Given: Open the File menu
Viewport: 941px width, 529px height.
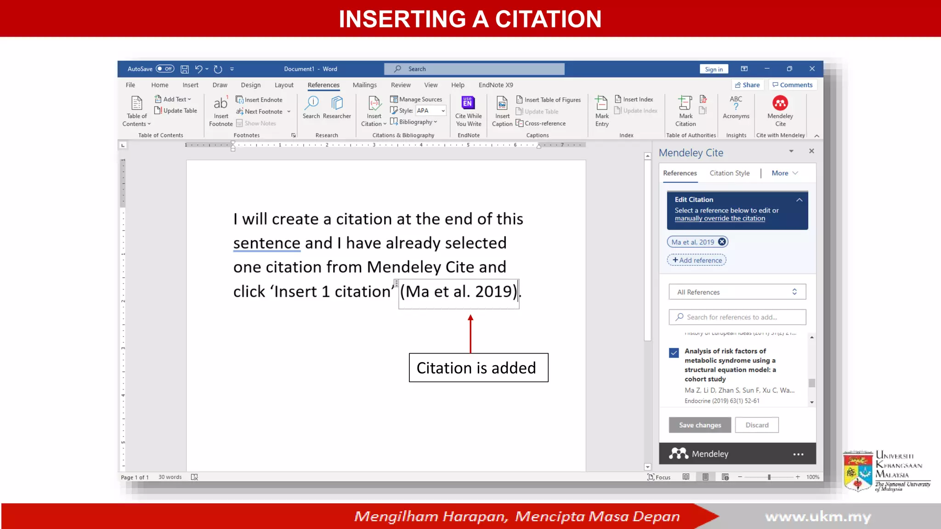Looking at the screenshot, I should [x=130, y=85].
